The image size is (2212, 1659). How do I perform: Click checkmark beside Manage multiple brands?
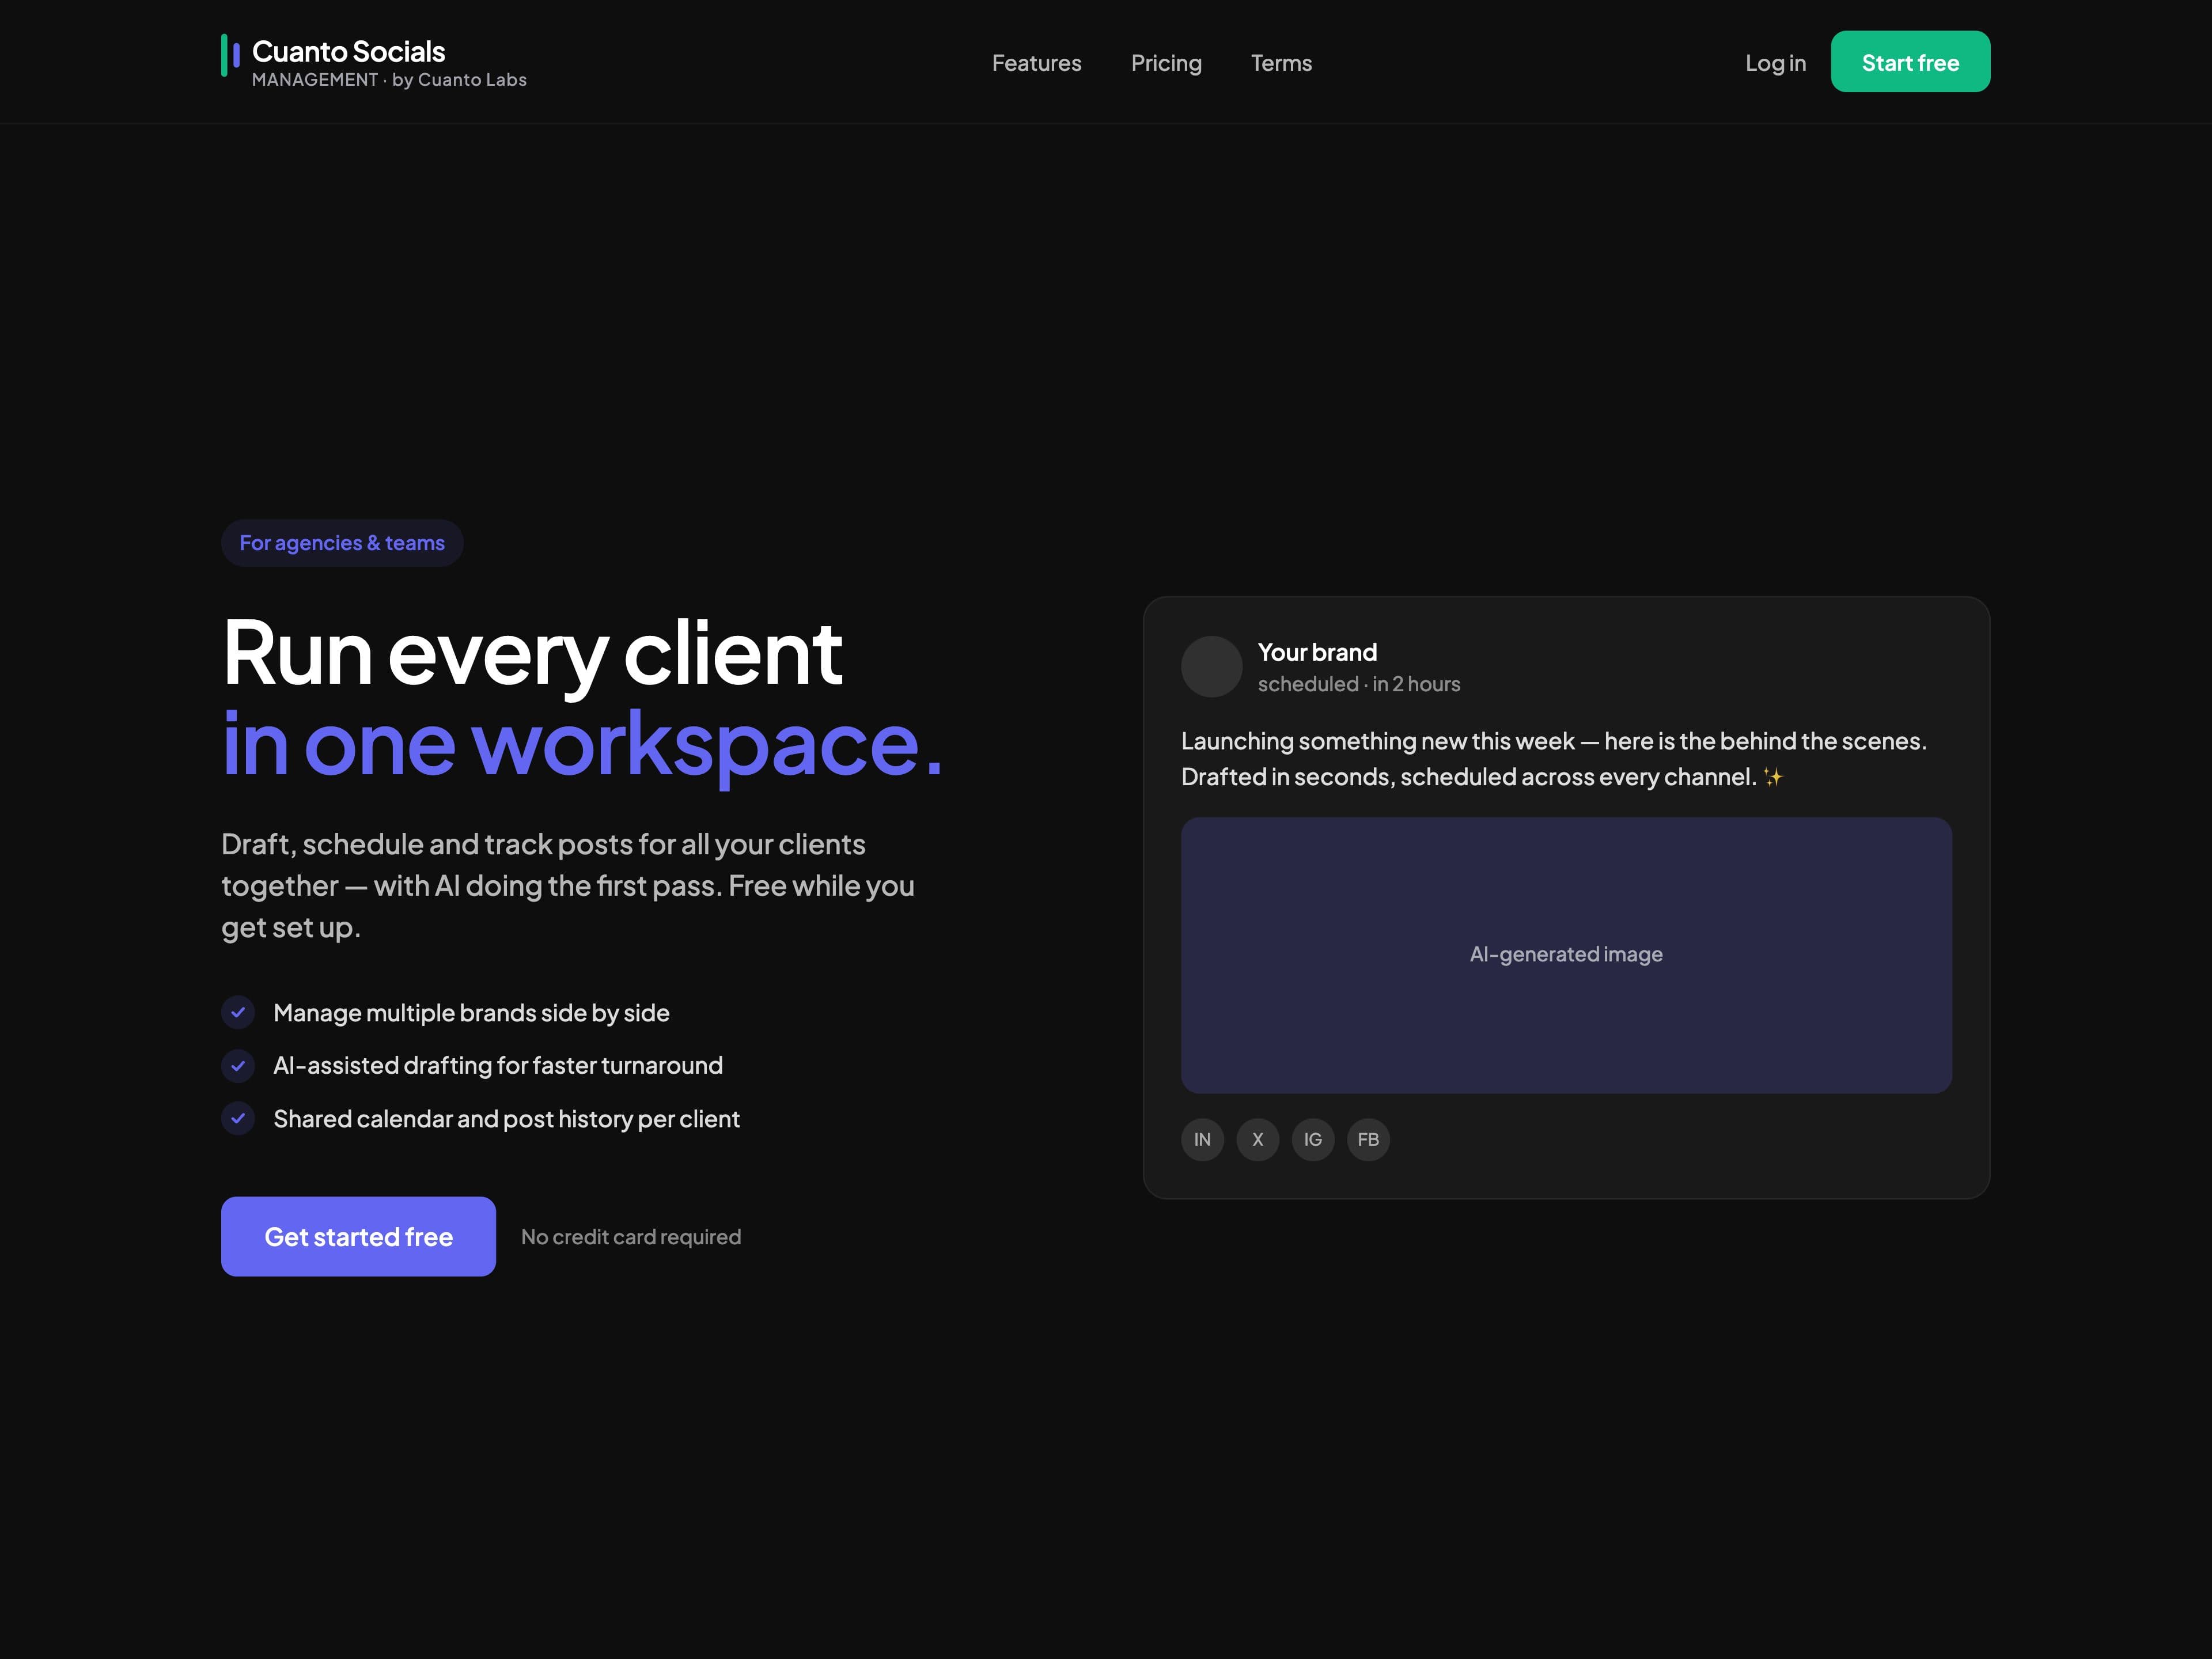click(238, 1012)
